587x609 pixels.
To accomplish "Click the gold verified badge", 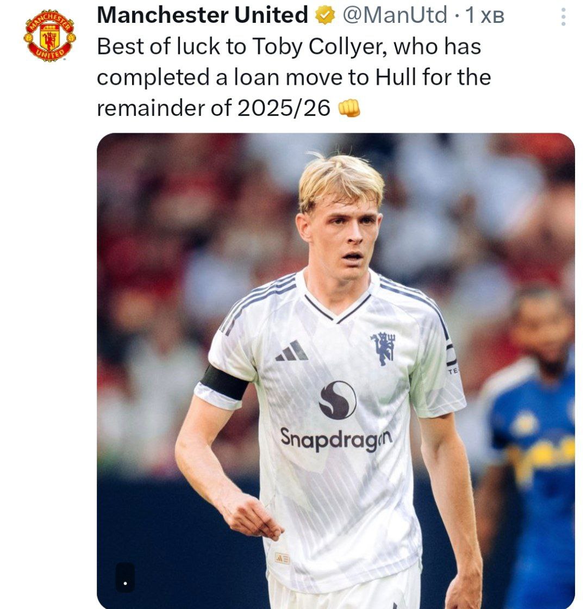I will coord(325,16).
